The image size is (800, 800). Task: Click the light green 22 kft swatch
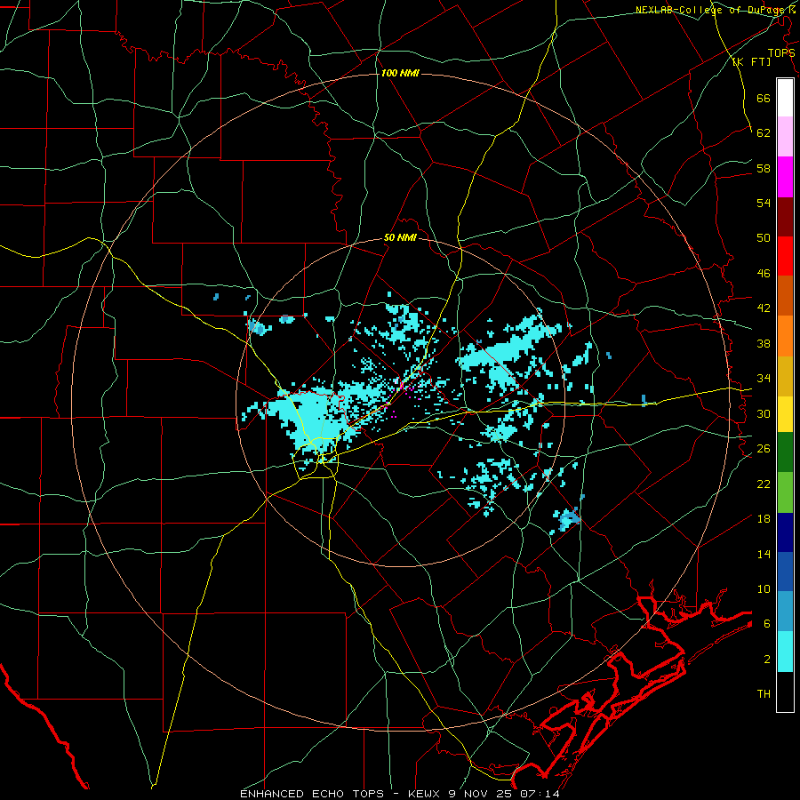pyautogui.click(x=785, y=492)
